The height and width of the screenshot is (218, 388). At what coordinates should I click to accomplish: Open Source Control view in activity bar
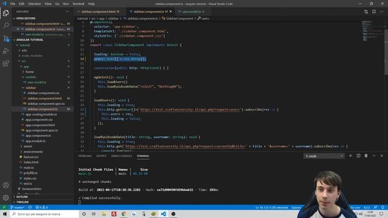click(x=6, y=38)
